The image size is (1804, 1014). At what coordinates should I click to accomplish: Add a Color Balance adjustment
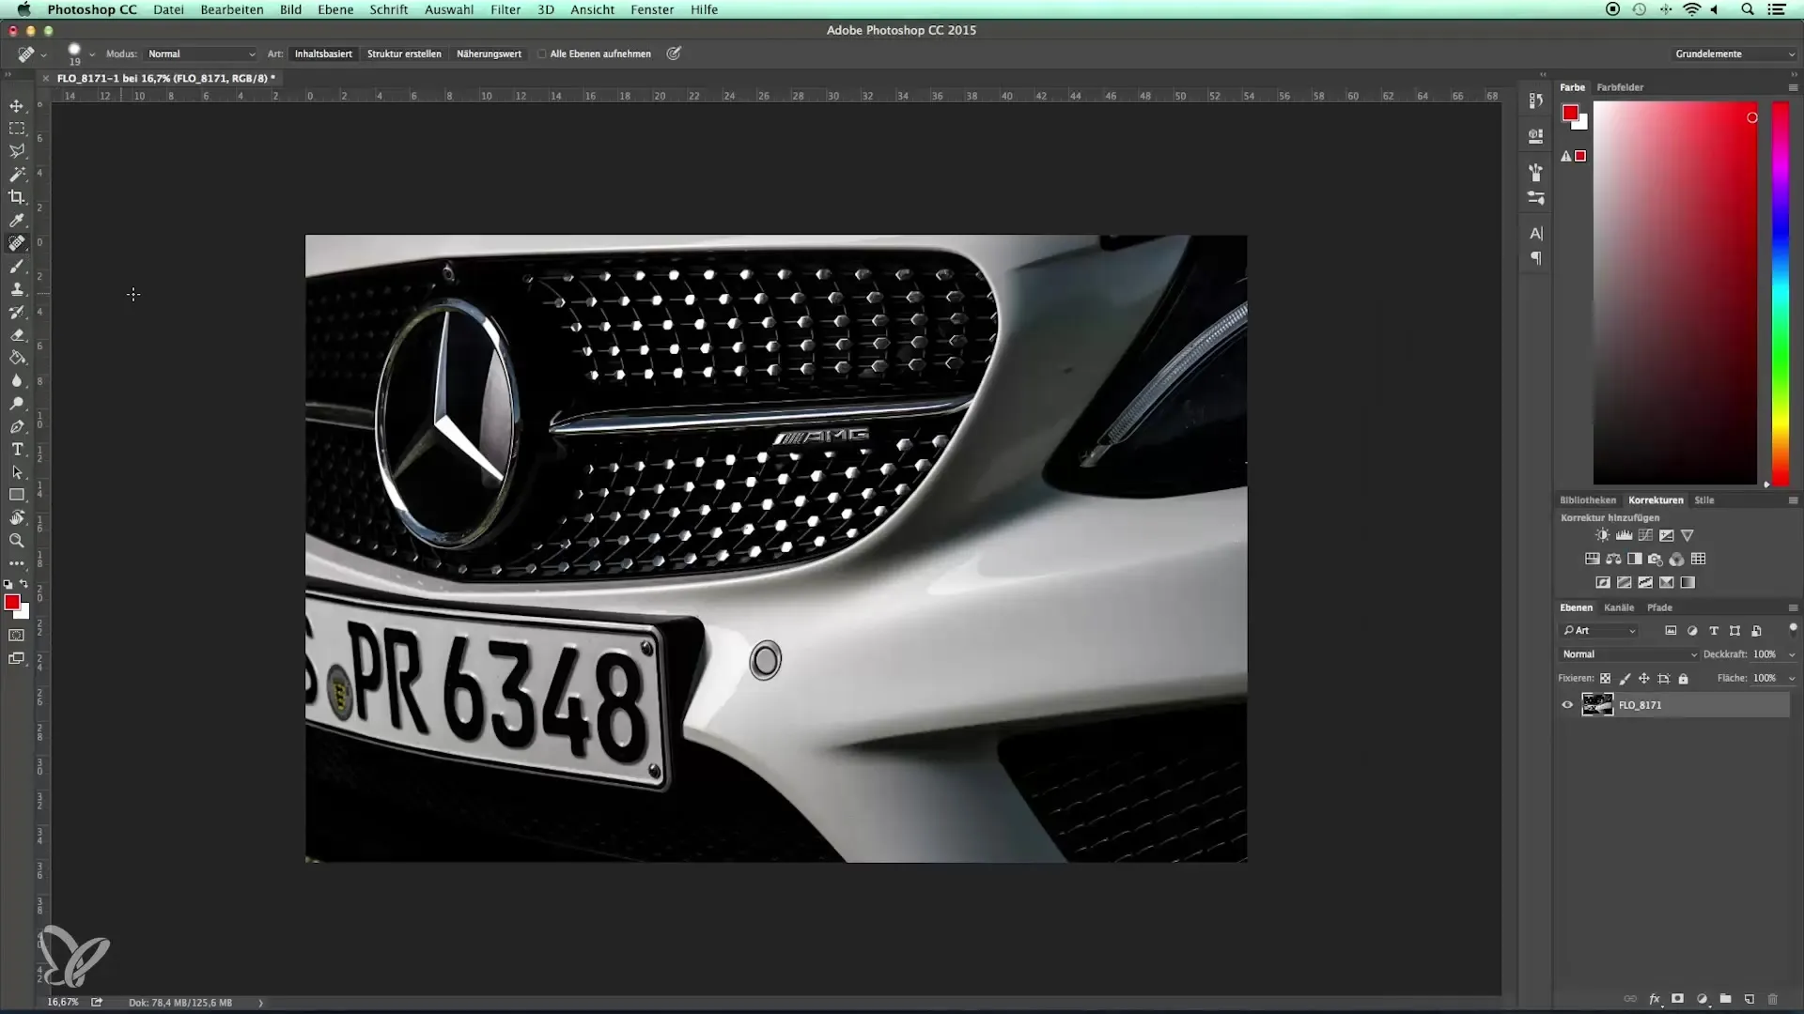pos(1613,559)
